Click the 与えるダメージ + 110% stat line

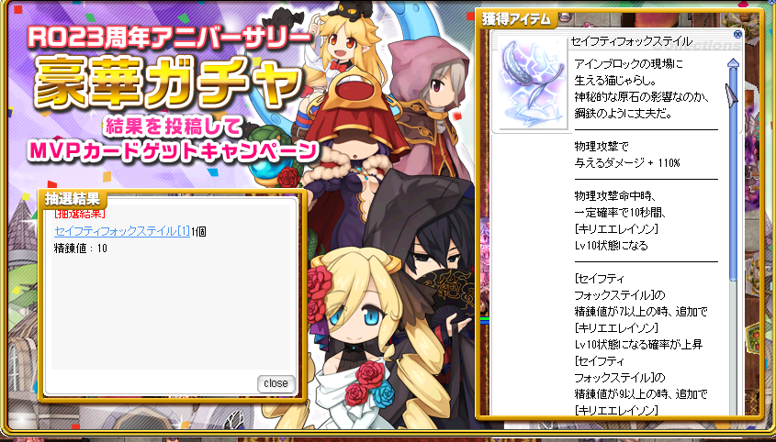point(627,162)
